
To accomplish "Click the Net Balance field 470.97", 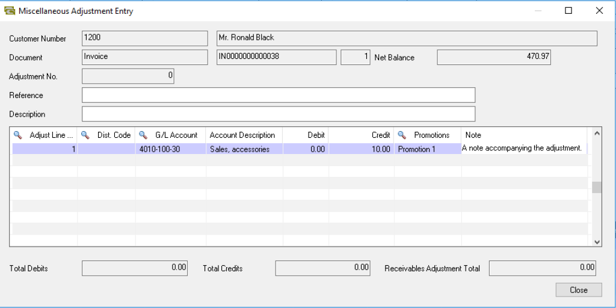I will coord(494,57).
